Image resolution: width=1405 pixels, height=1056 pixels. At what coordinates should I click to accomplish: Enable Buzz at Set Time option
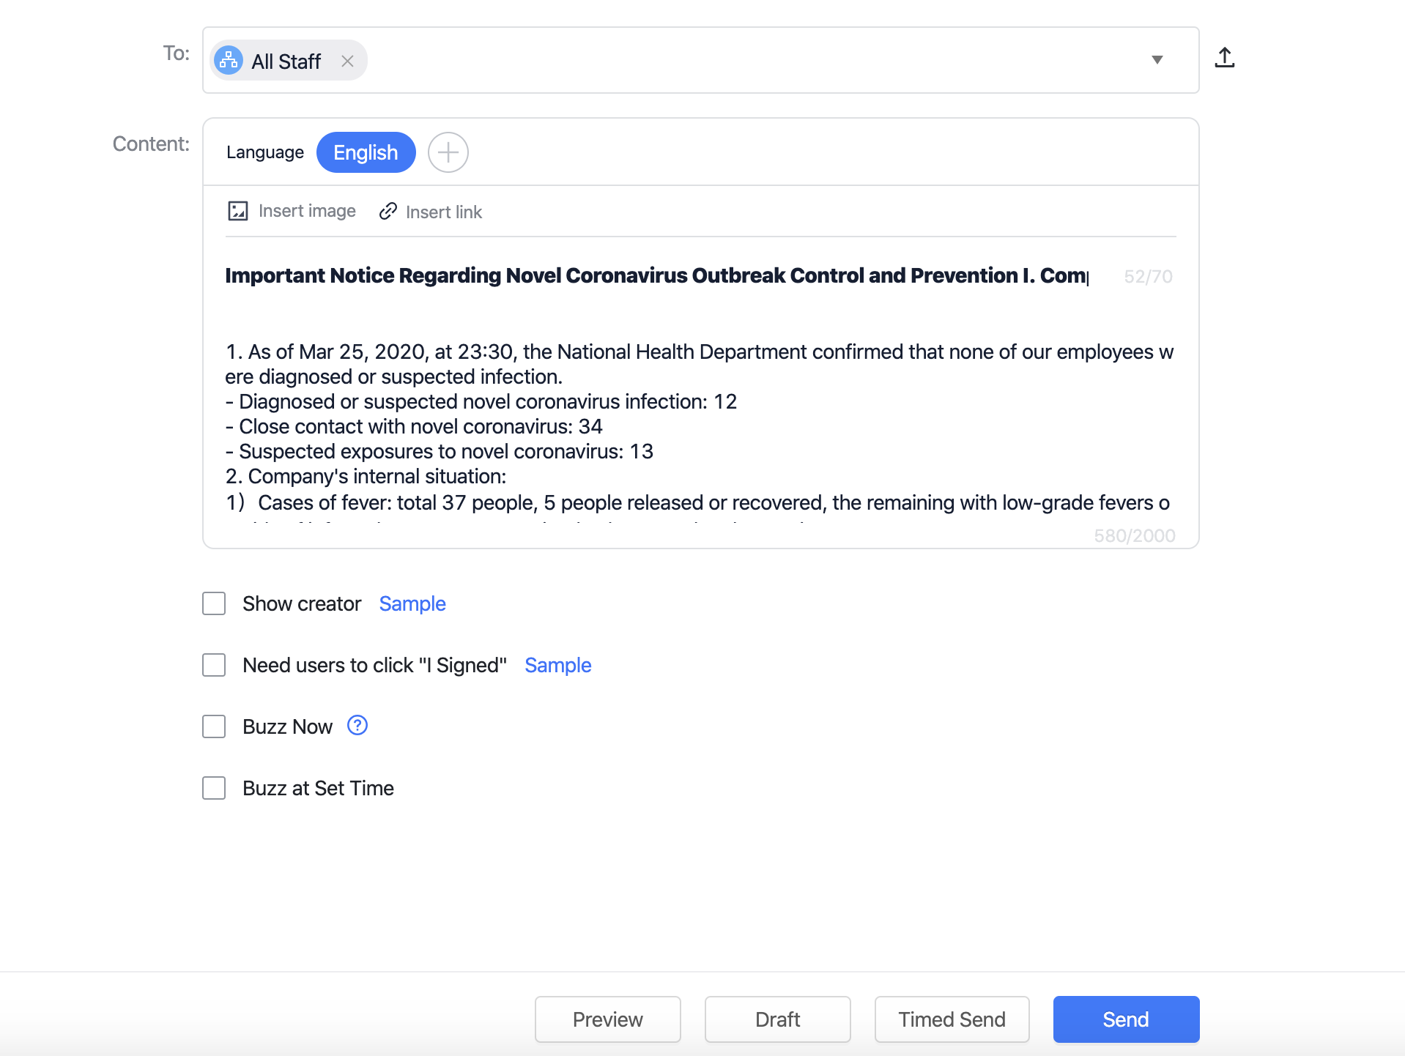[x=214, y=788]
